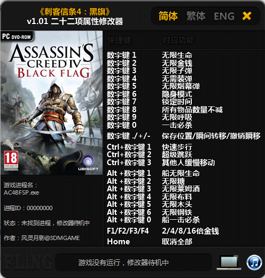Click author text 风灵月影@3DMGAME
Screen dimensions: 265x278
pyautogui.click(x=50, y=238)
